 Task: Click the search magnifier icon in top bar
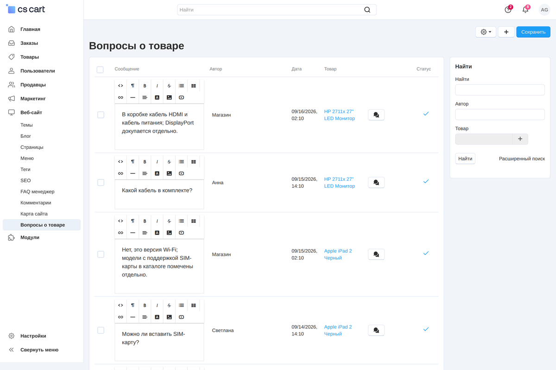tap(367, 10)
